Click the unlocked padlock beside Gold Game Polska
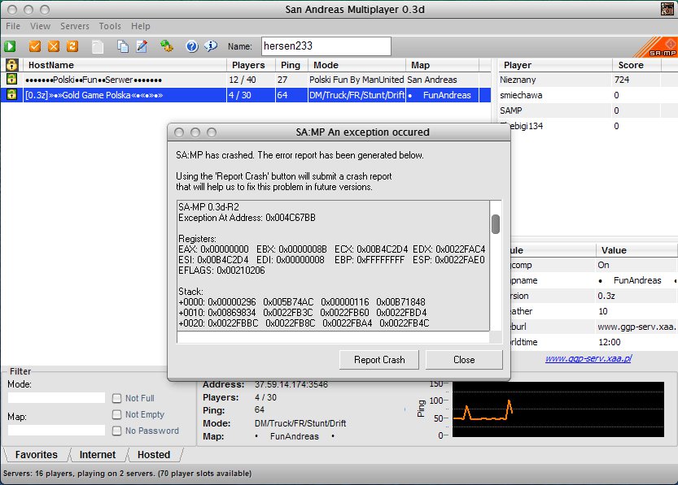This screenshot has height=485, width=678. coord(11,95)
